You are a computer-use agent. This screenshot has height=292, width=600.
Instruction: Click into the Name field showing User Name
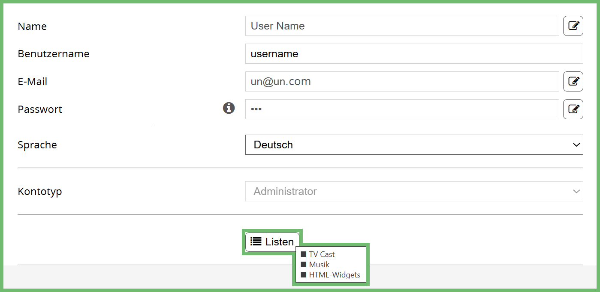pyautogui.click(x=401, y=26)
